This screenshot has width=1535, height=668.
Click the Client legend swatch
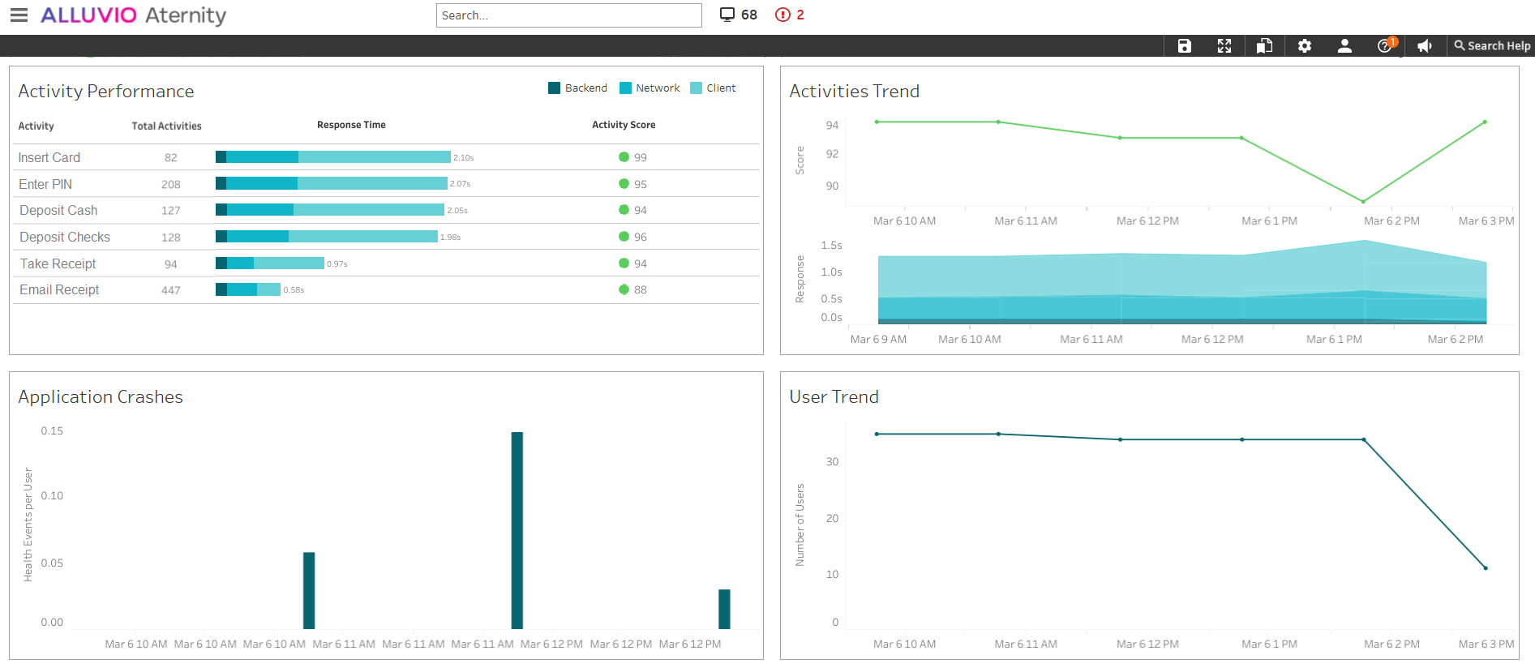[696, 88]
